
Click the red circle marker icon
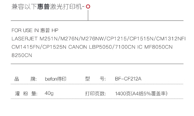(88, 6)
